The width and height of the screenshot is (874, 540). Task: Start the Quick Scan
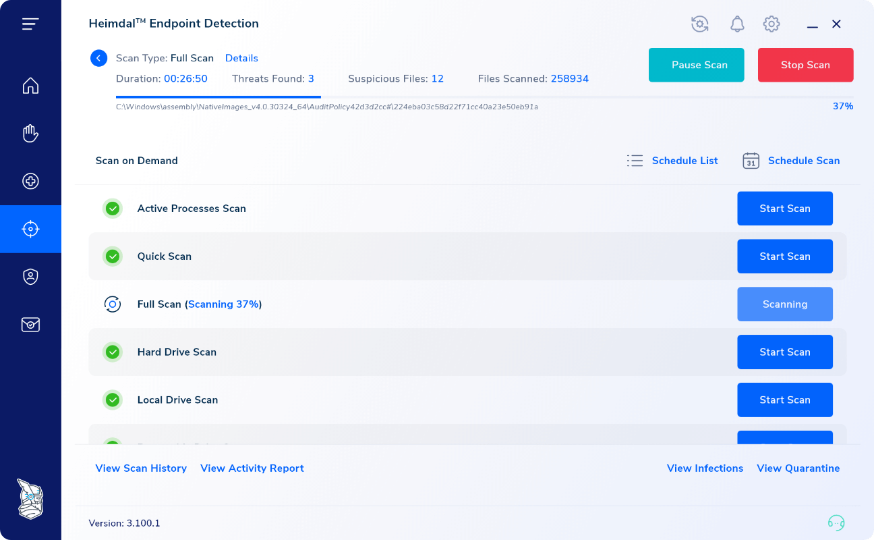(785, 256)
